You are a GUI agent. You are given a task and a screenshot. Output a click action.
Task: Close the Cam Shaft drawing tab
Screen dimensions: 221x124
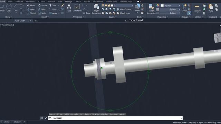pos(30,21)
